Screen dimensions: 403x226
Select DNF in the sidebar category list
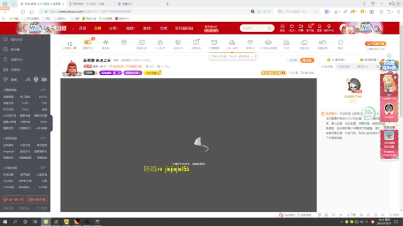click(44, 103)
